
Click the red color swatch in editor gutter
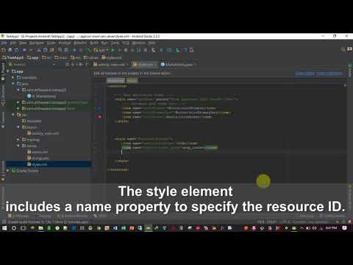coord(100,116)
